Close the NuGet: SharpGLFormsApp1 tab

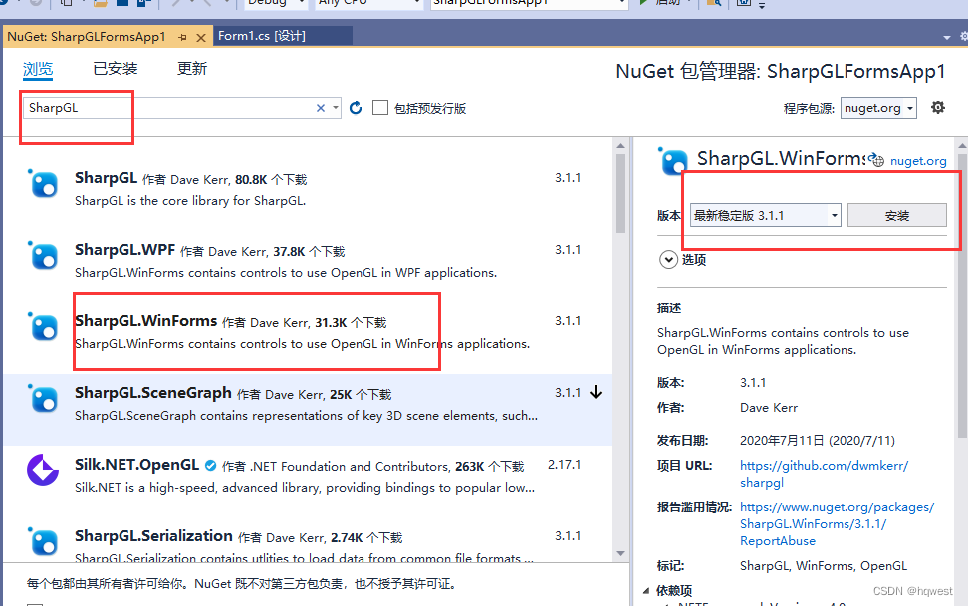(200, 38)
